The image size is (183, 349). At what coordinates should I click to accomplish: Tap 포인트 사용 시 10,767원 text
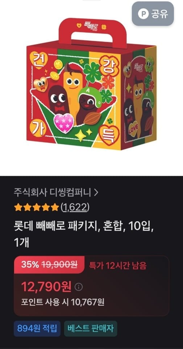click(x=63, y=302)
